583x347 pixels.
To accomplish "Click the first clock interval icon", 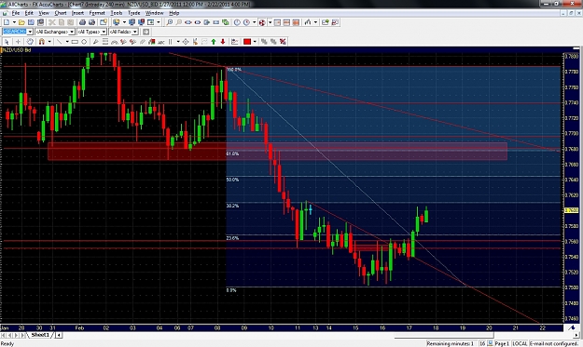I will pyautogui.click(x=237, y=22).
